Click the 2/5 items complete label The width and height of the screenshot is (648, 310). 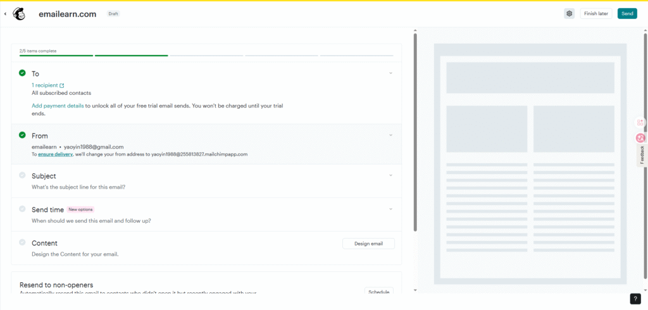pos(38,51)
